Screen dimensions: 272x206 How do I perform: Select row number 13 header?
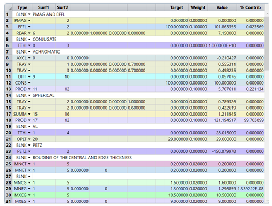point(9,89)
